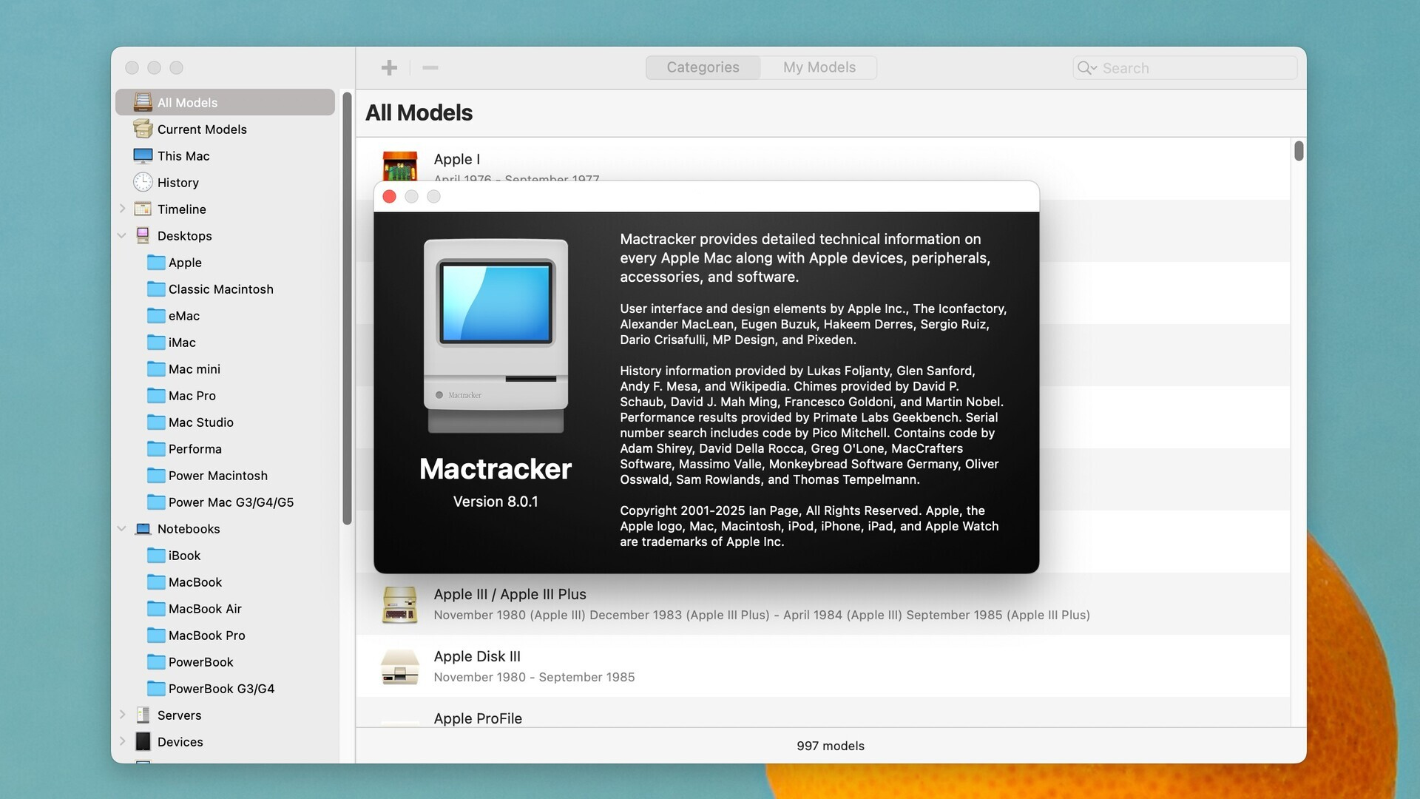
Task: Click the This Mac monitor icon
Action: click(143, 155)
